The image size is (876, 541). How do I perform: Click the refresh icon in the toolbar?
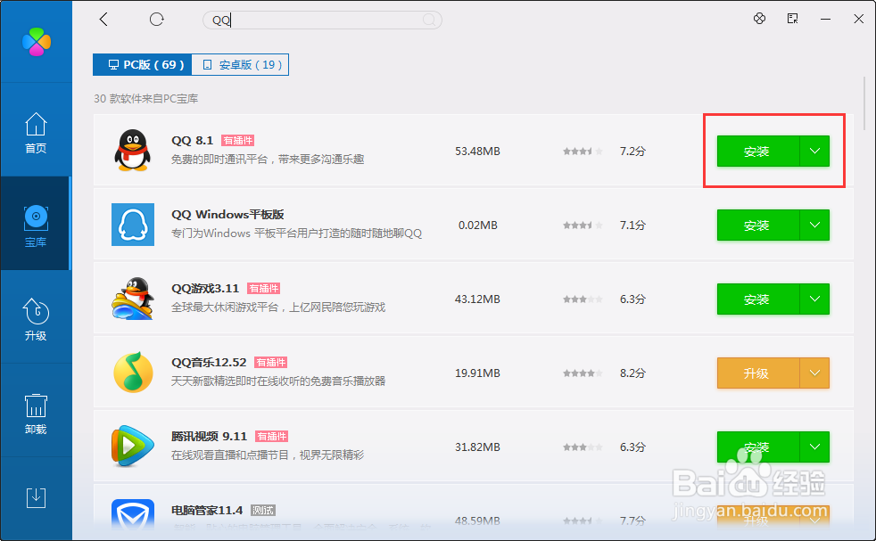click(157, 19)
